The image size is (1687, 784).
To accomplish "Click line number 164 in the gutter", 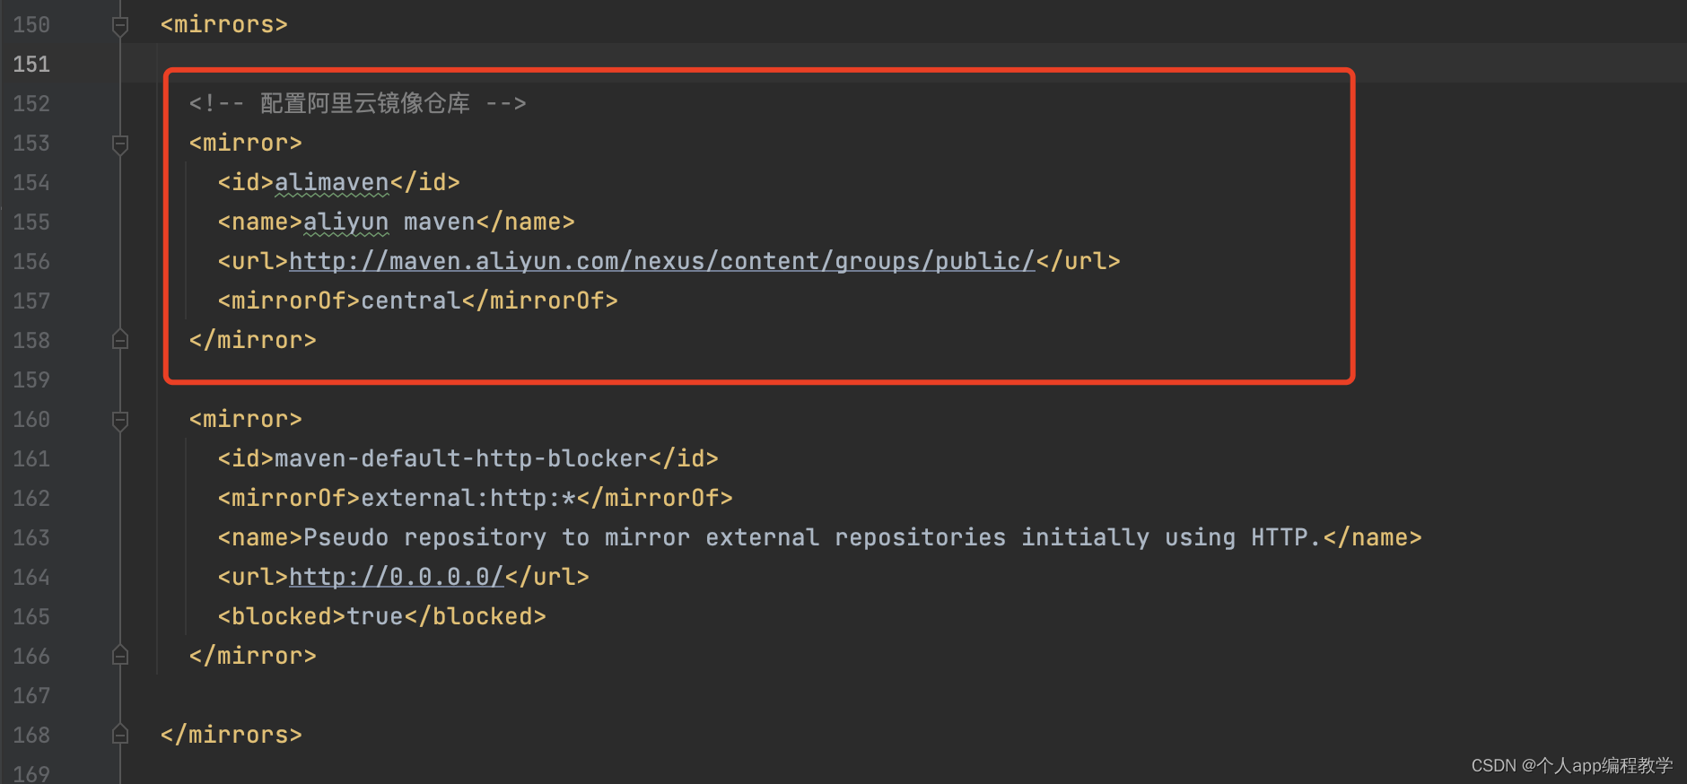I will pyautogui.click(x=31, y=578).
